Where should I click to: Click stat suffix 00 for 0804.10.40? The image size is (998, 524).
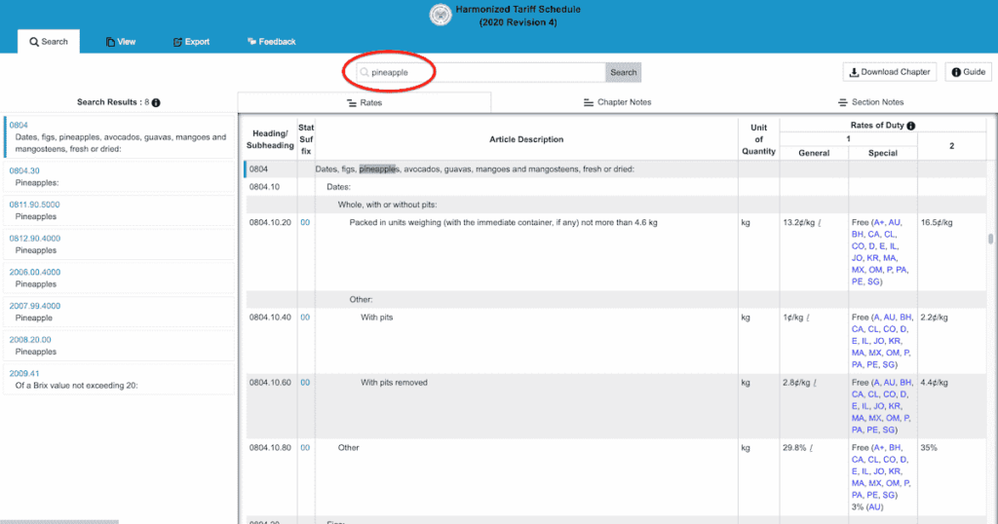coord(305,318)
